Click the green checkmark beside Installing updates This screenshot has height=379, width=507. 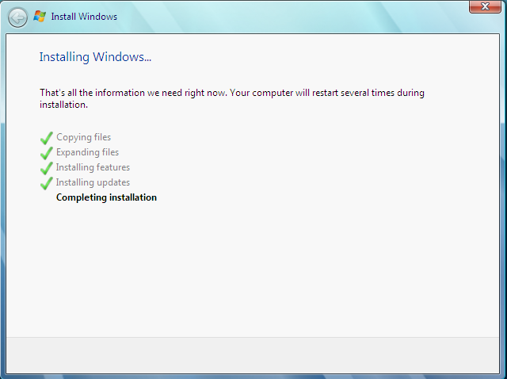[47, 183]
